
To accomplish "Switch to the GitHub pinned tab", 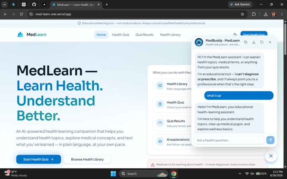I will [34, 5].
